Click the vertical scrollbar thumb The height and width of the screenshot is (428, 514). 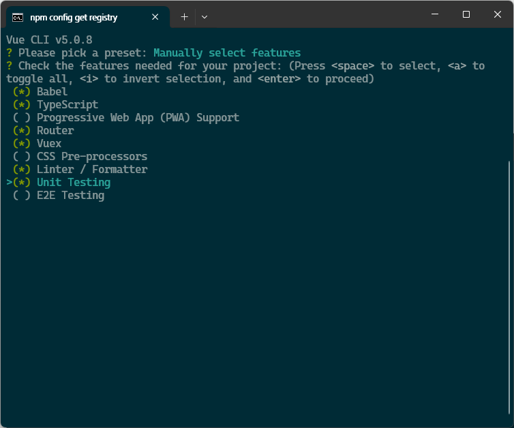pos(509,286)
